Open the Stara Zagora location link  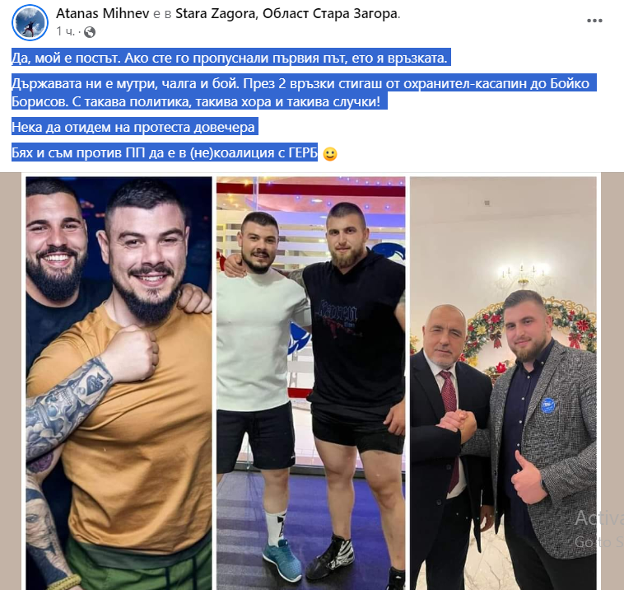pos(287,13)
